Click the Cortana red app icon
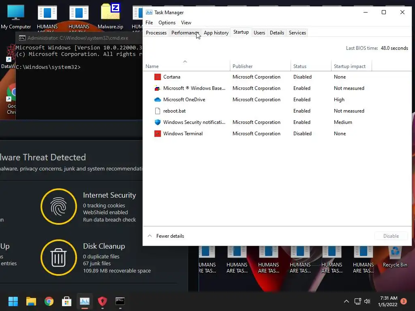 coord(158,77)
